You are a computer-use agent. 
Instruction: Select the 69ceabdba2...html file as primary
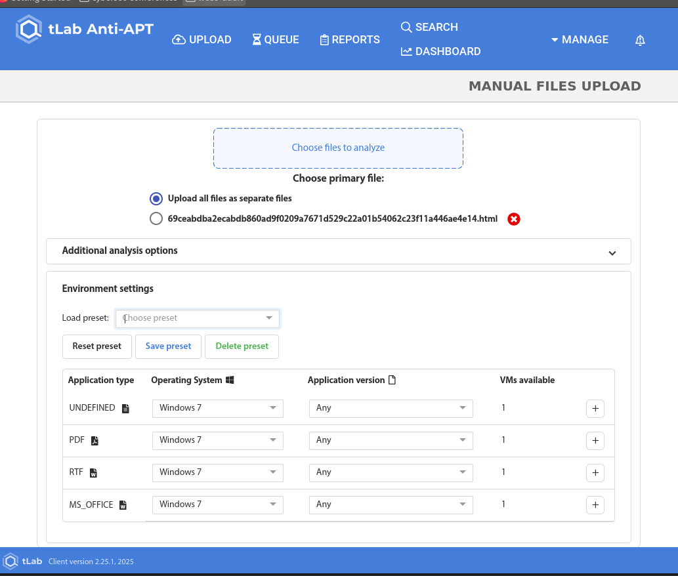pyautogui.click(x=156, y=218)
